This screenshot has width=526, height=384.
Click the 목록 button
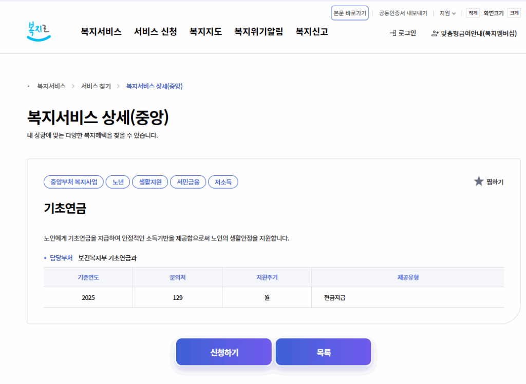[323, 352]
